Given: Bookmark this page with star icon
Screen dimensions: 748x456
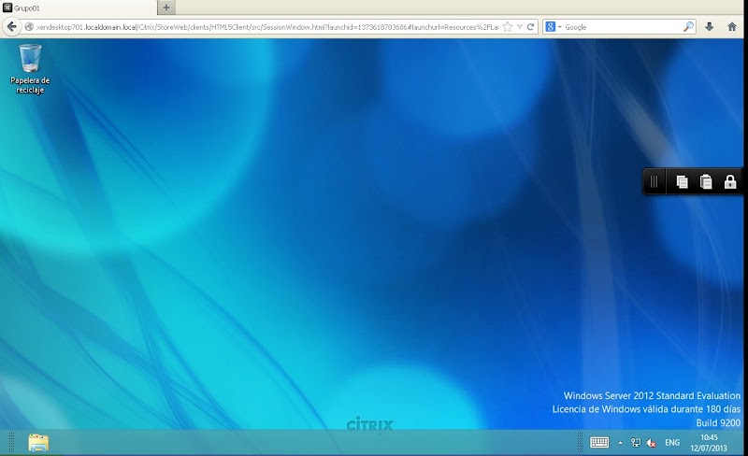Looking at the screenshot, I should point(508,27).
